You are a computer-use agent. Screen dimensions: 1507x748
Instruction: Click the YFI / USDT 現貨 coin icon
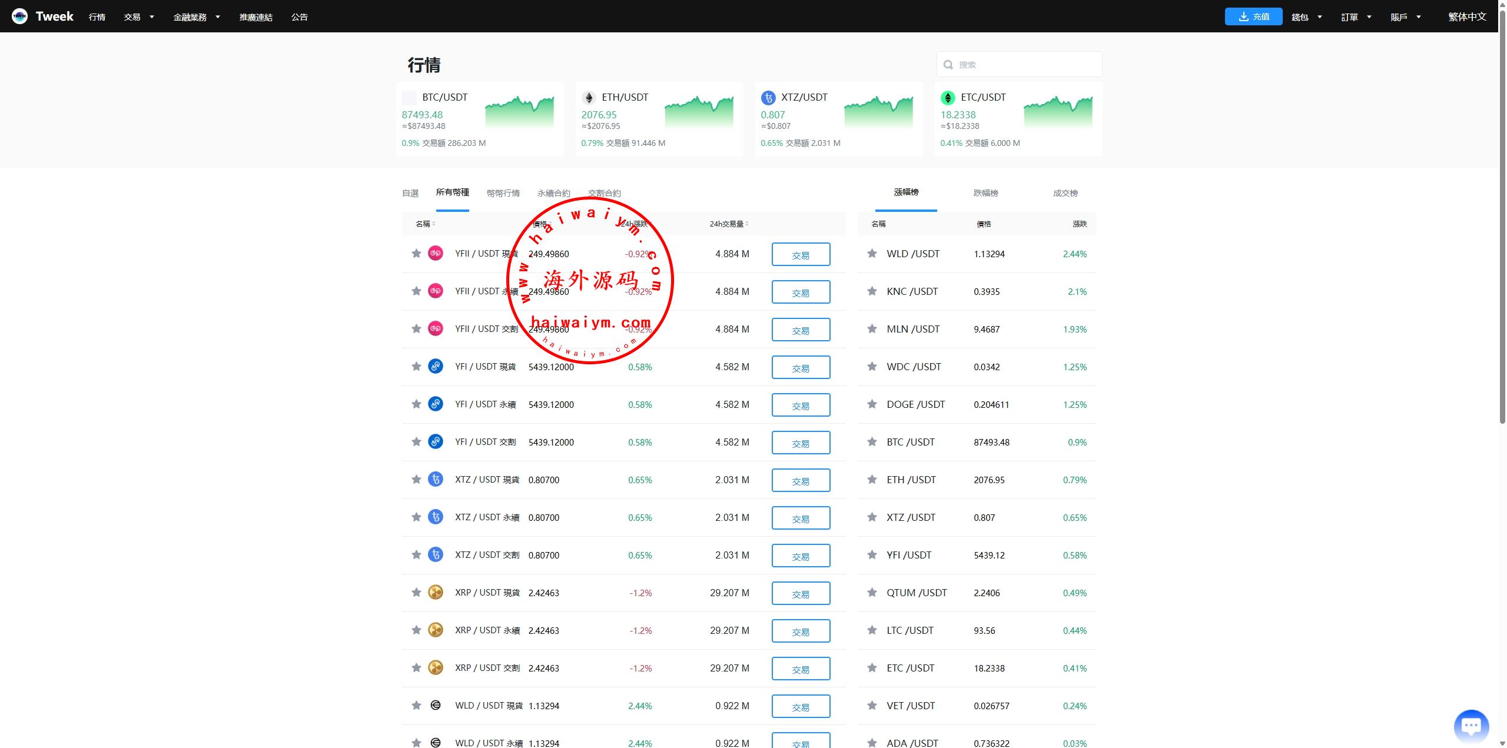(x=436, y=367)
